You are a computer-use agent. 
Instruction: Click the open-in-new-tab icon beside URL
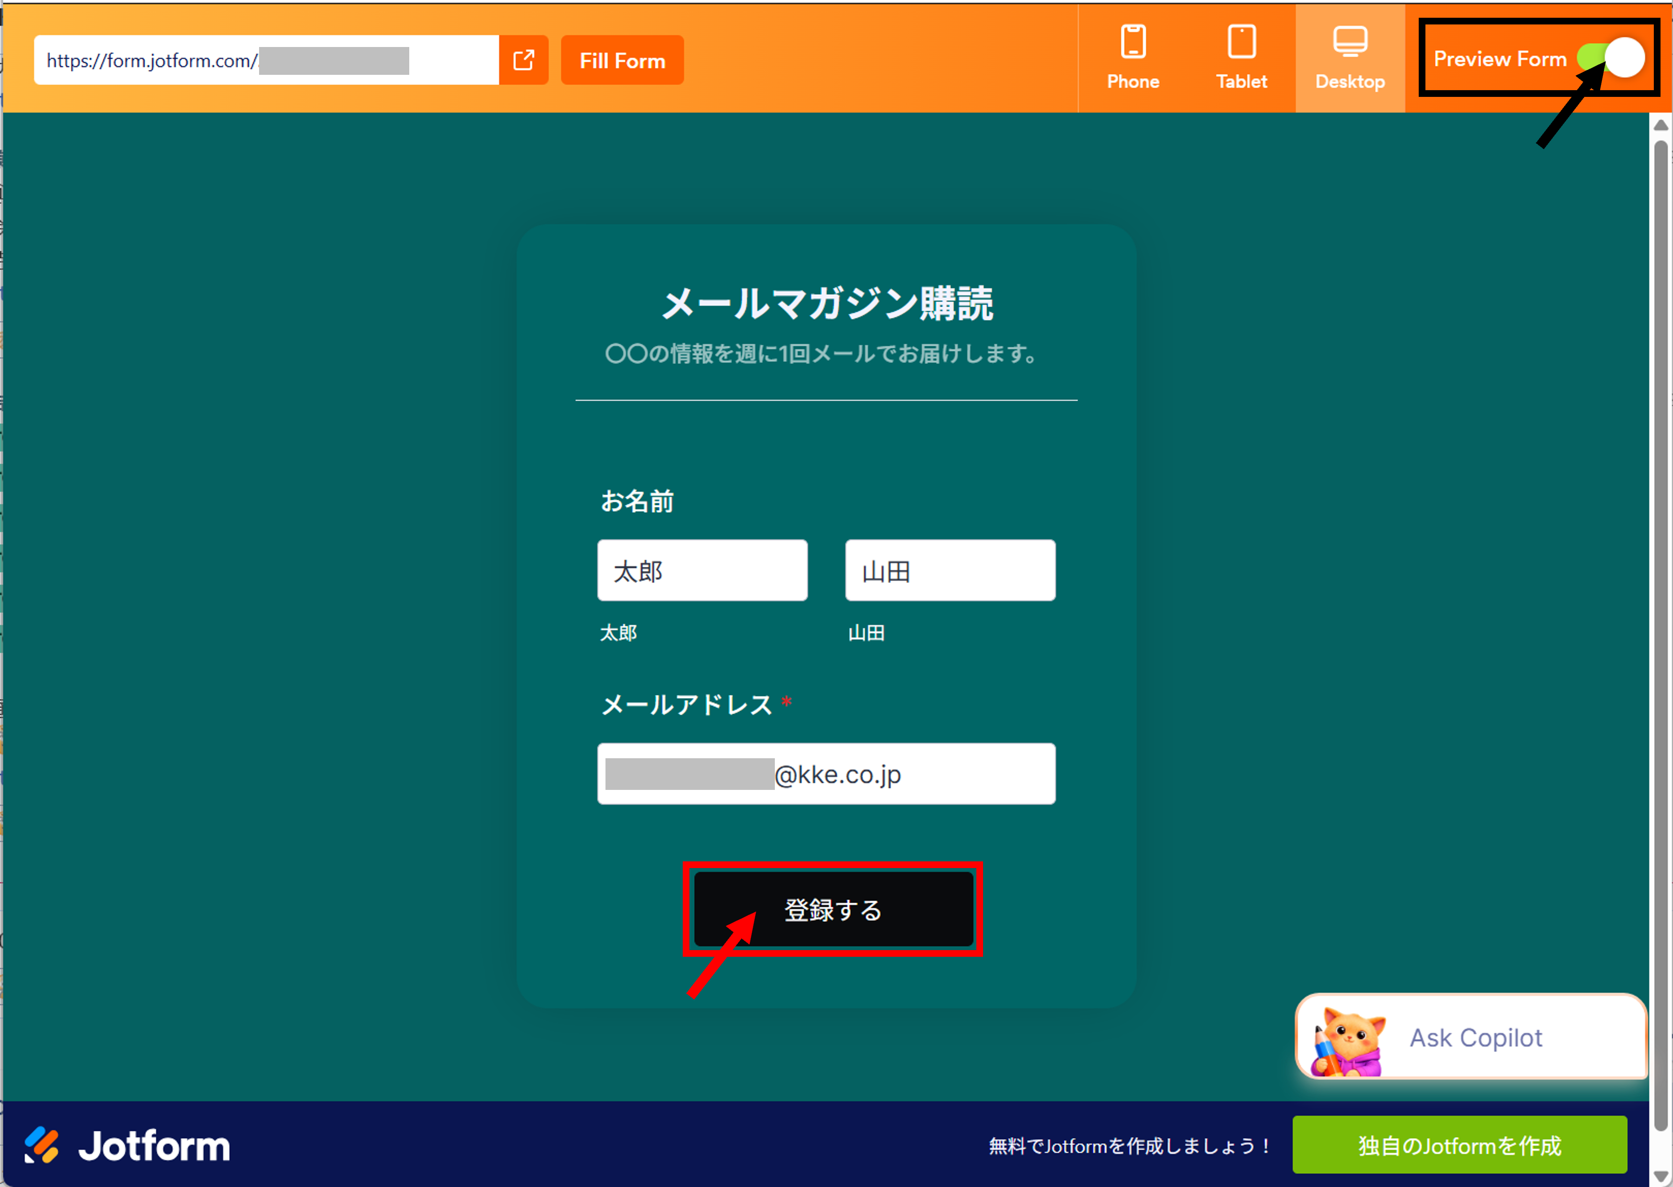pos(523,60)
